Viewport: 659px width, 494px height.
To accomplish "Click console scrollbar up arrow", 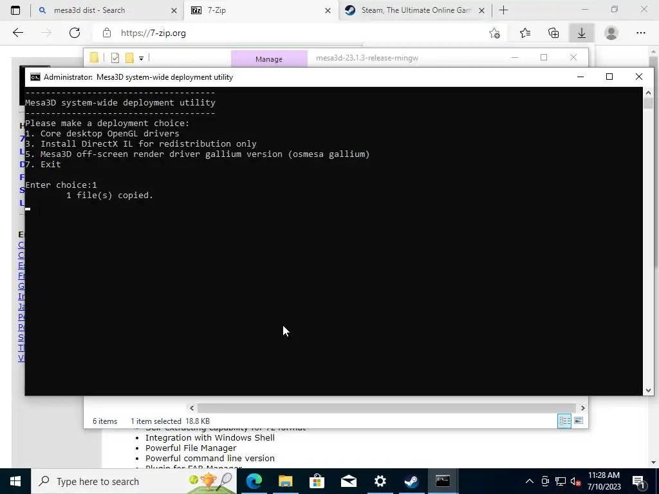I will pos(648,93).
